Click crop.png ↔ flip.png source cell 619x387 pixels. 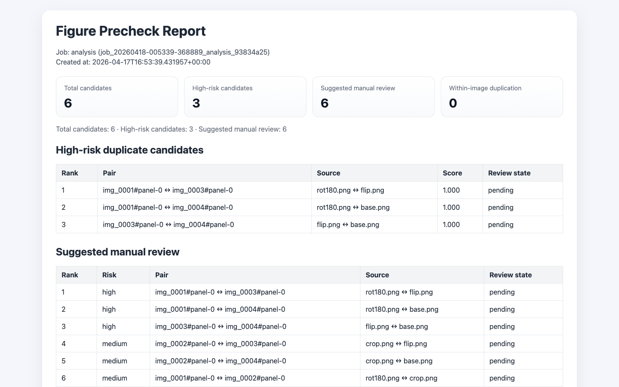click(396, 344)
